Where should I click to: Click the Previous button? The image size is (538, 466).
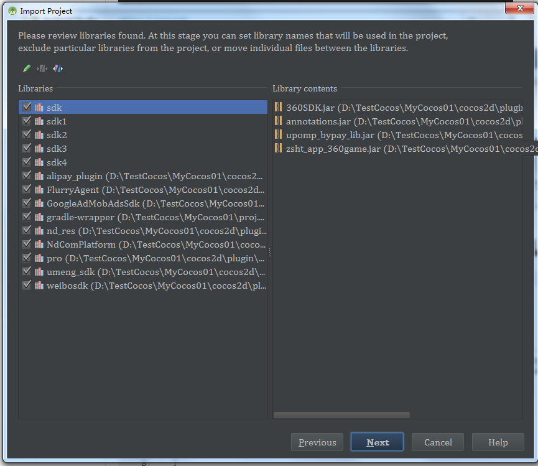(317, 442)
